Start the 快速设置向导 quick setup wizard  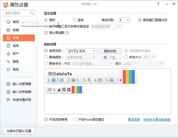tap(19, 100)
